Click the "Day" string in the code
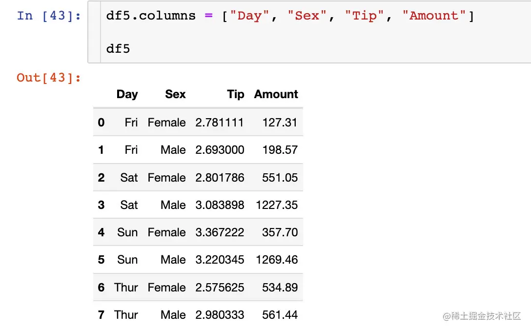 click(249, 16)
